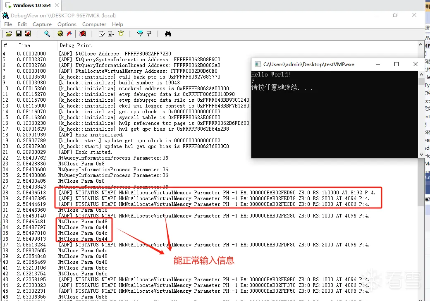Click the Windows 10 x64 tab icon
The image size is (430, 301).
pyautogui.click(x=9, y=5)
